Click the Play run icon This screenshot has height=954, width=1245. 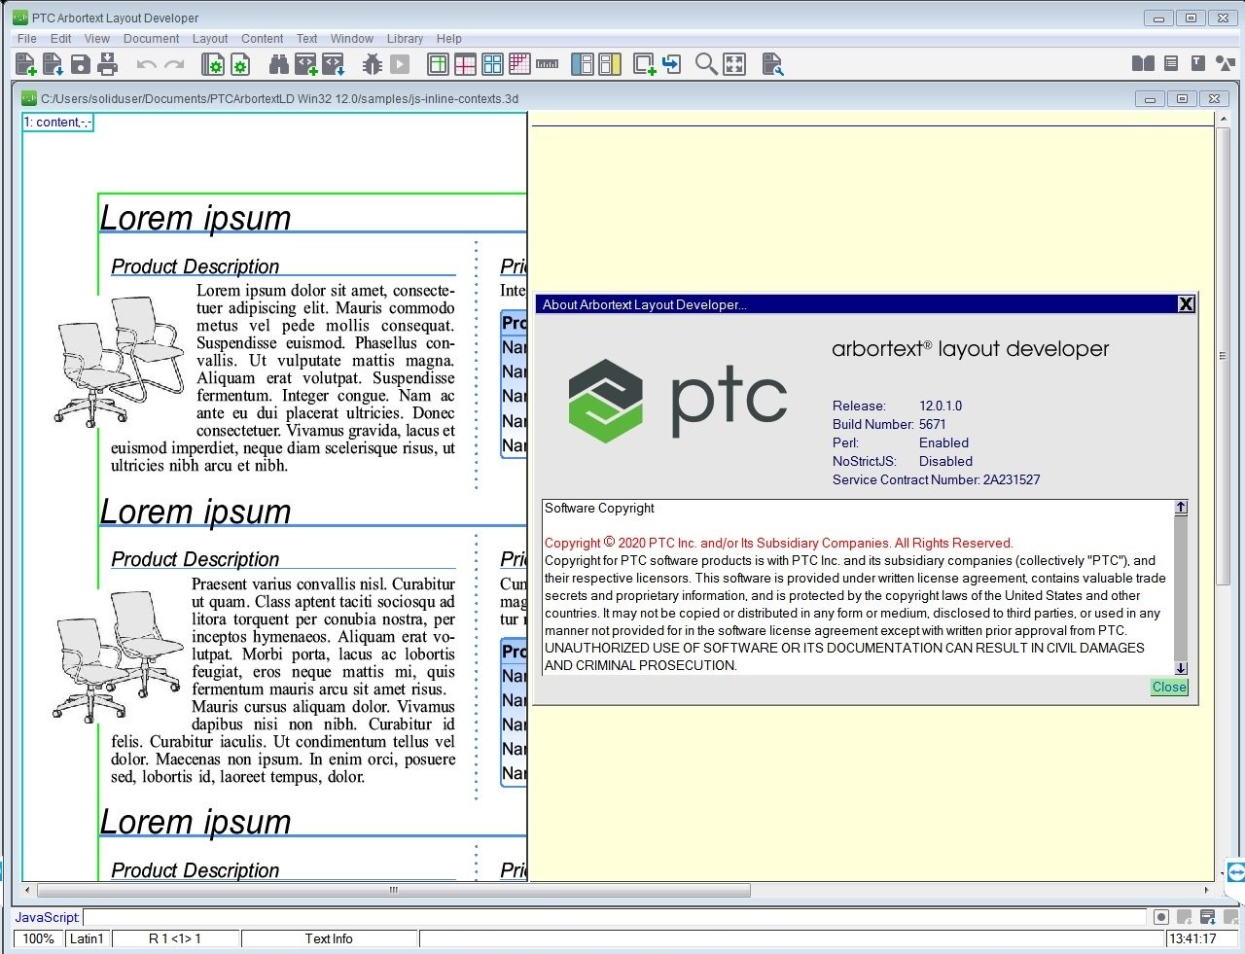coord(400,64)
